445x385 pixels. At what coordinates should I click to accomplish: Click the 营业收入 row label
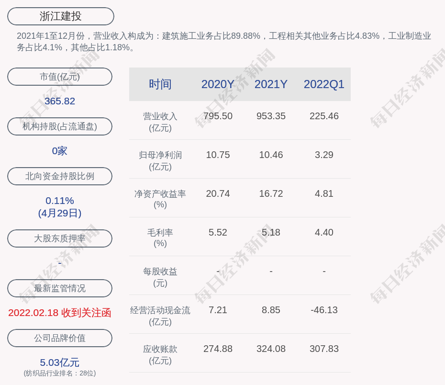point(160,122)
